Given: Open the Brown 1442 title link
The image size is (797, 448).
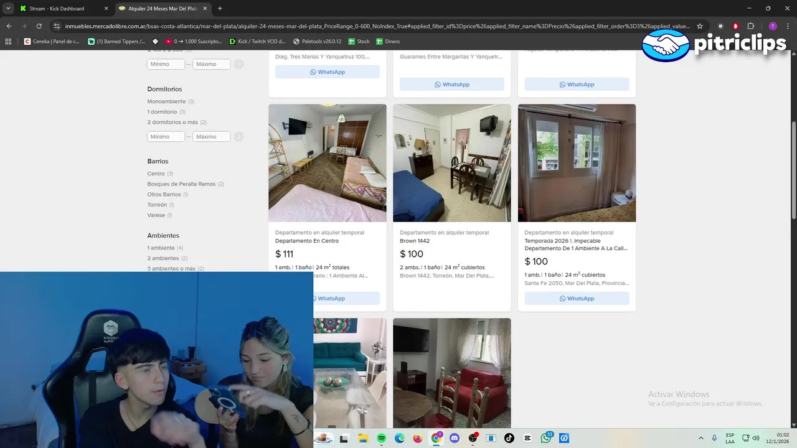Looking at the screenshot, I should click(x=415, y=241).
